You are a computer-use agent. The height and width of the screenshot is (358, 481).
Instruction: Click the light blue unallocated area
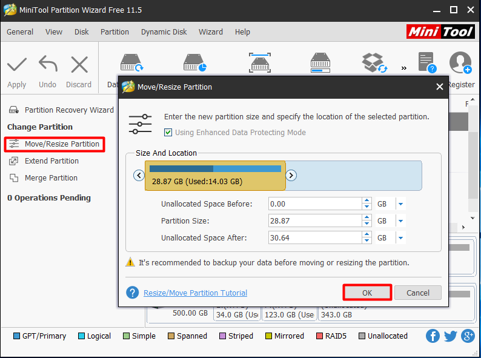tap(354, 176)
